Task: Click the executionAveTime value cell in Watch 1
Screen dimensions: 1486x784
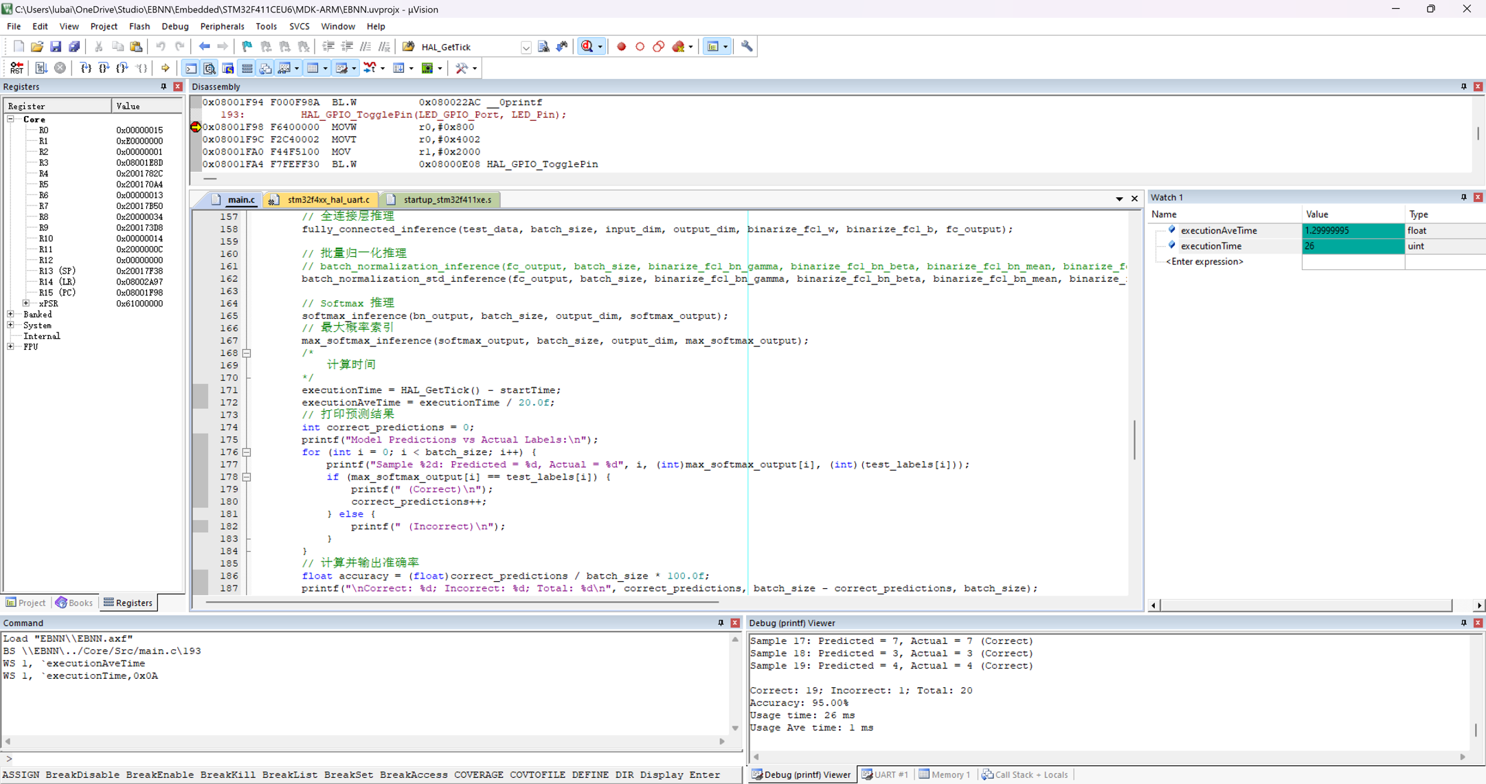Action: [1352, 230]
